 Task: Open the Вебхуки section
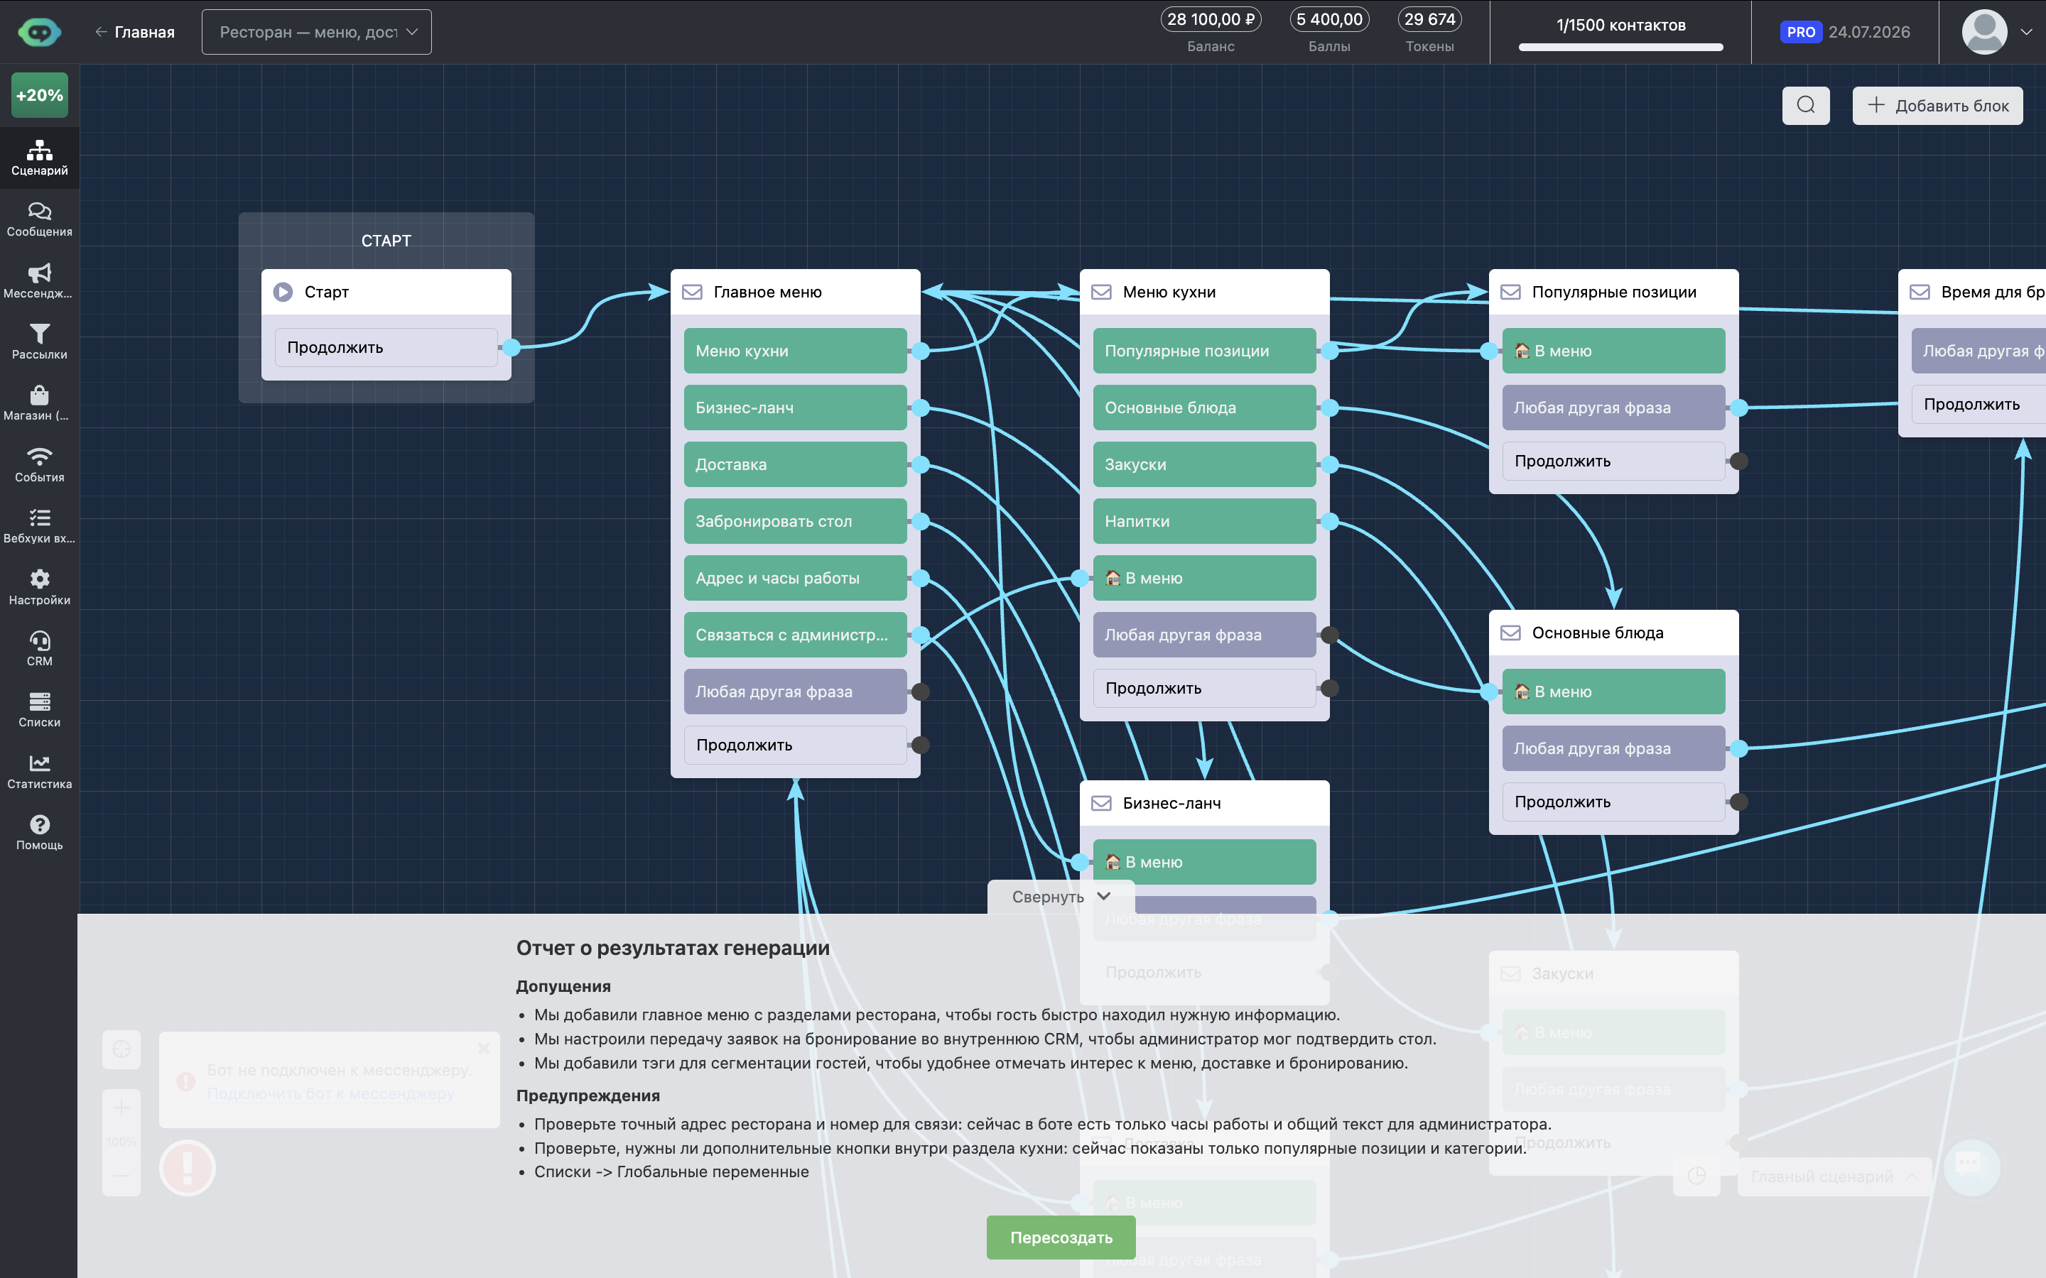[x=40, y=527]
